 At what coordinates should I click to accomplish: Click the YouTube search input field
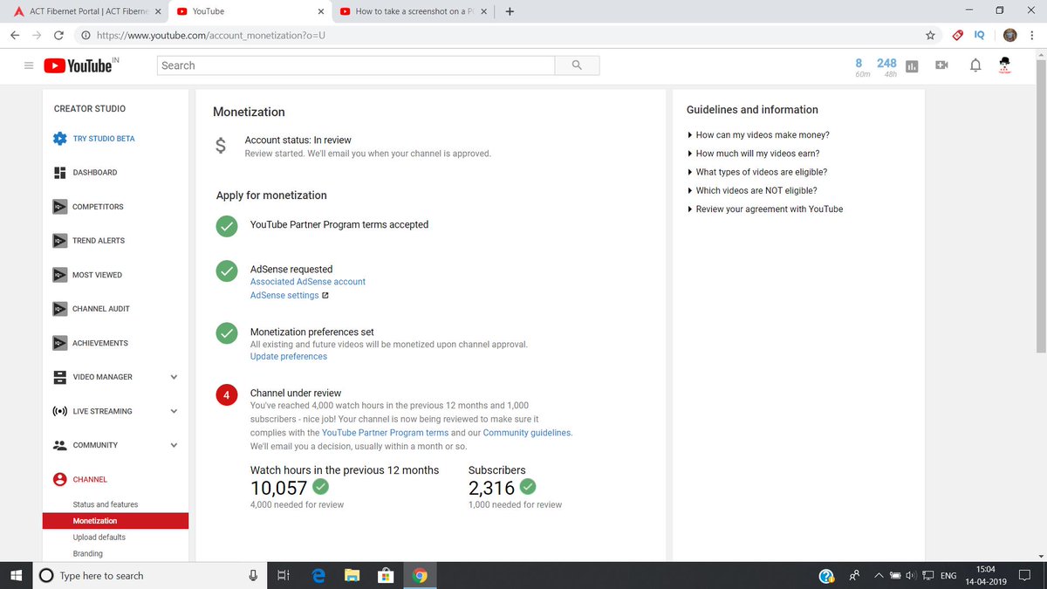tap(356, 65)
